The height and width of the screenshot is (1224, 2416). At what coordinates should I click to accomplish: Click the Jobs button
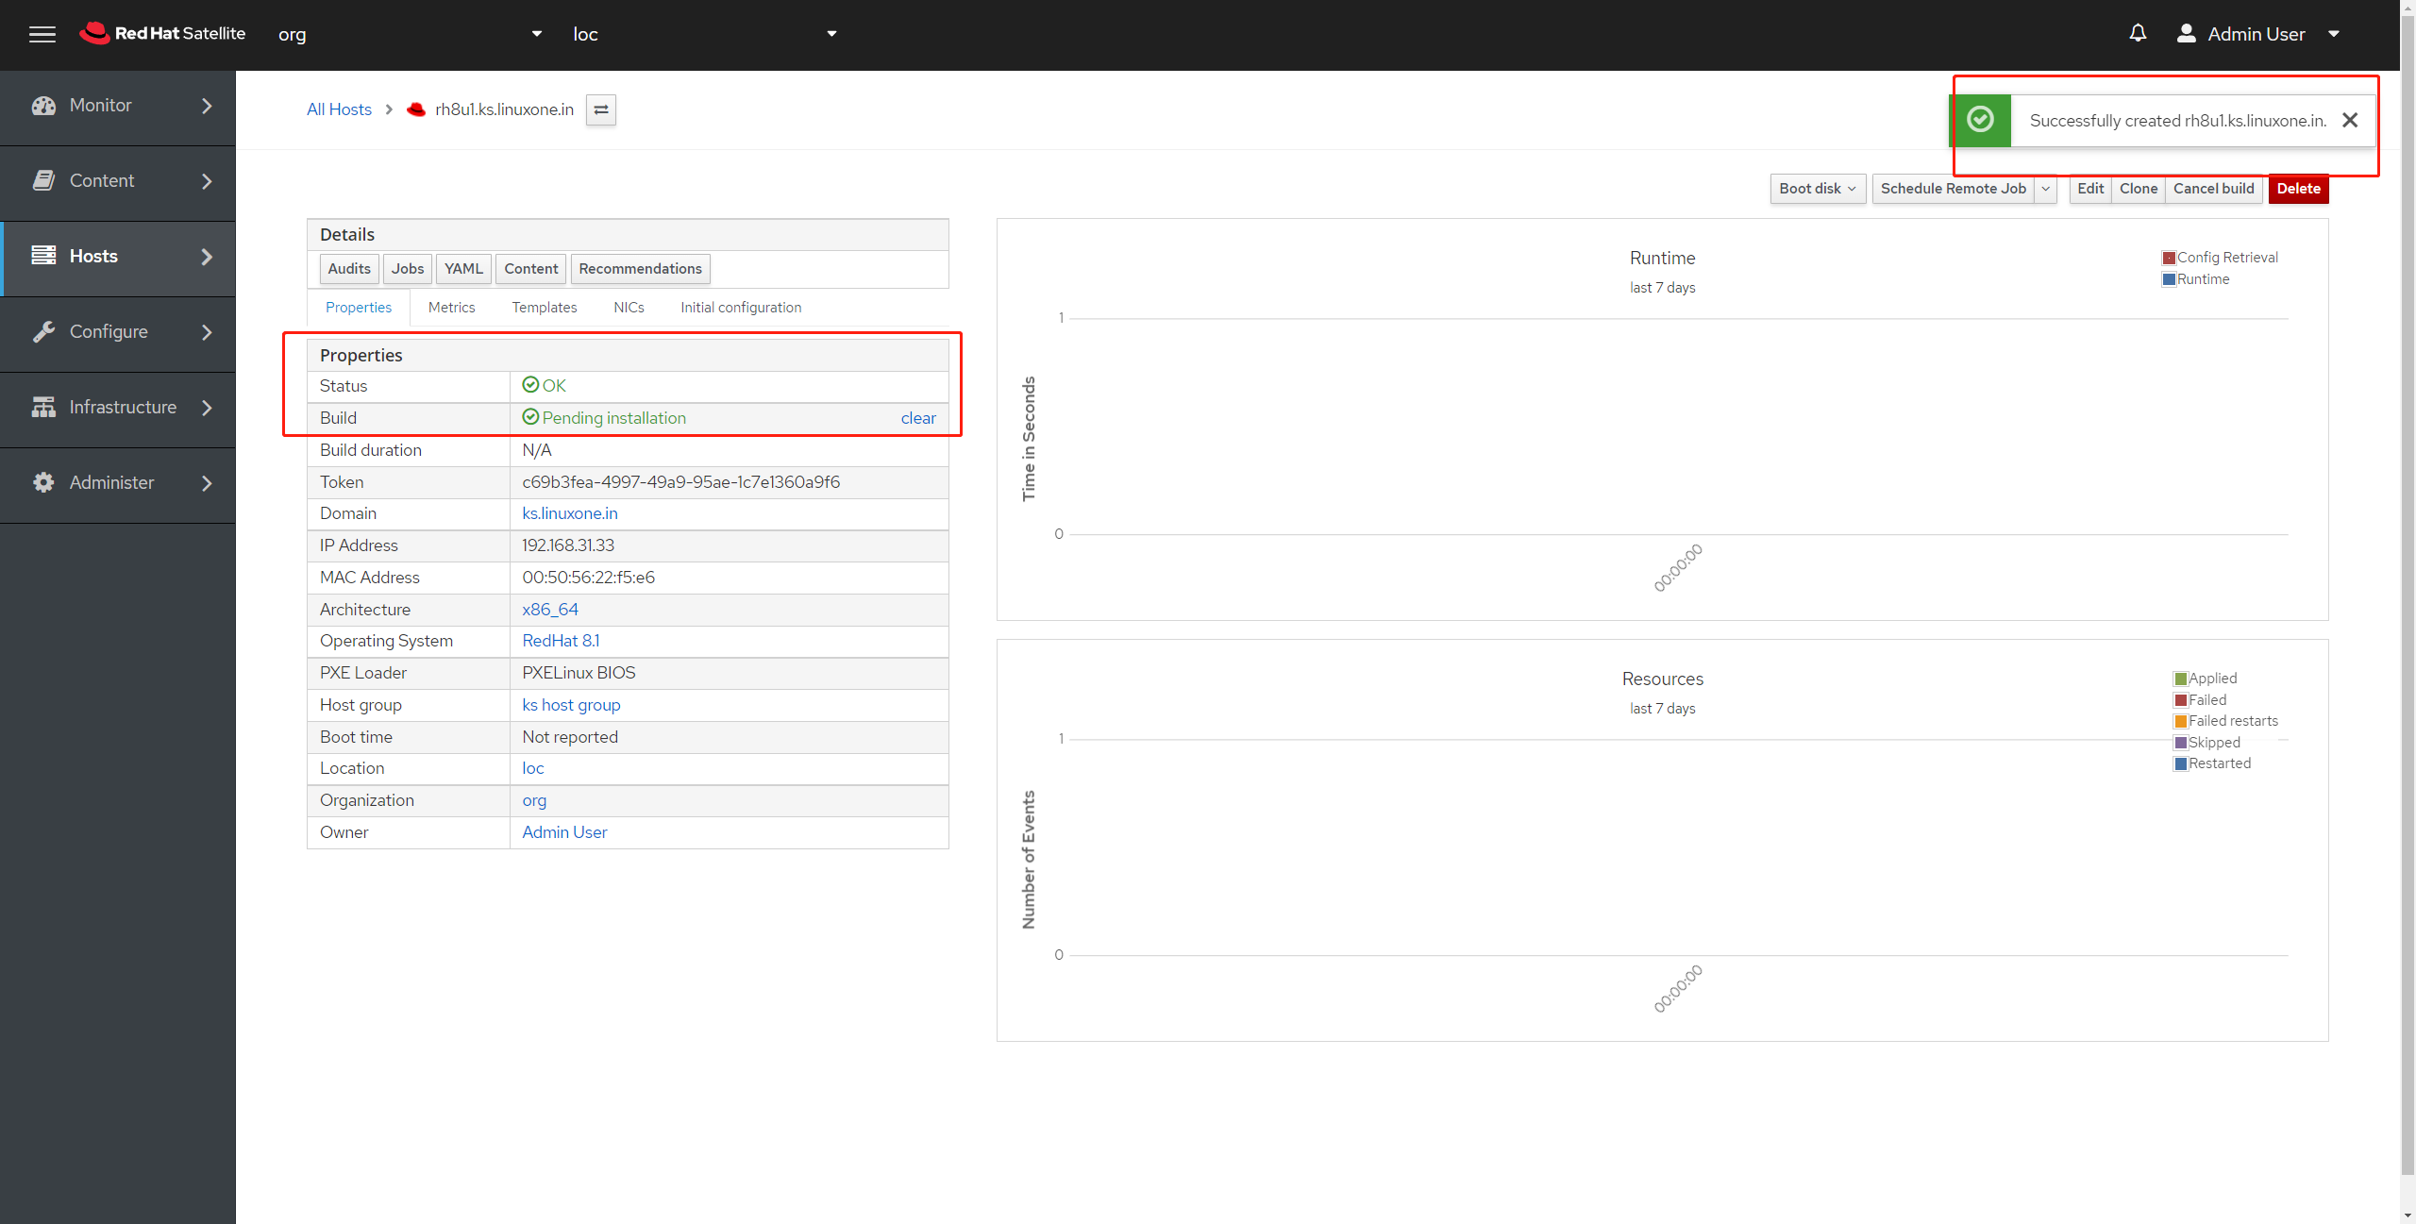(408, 269)
